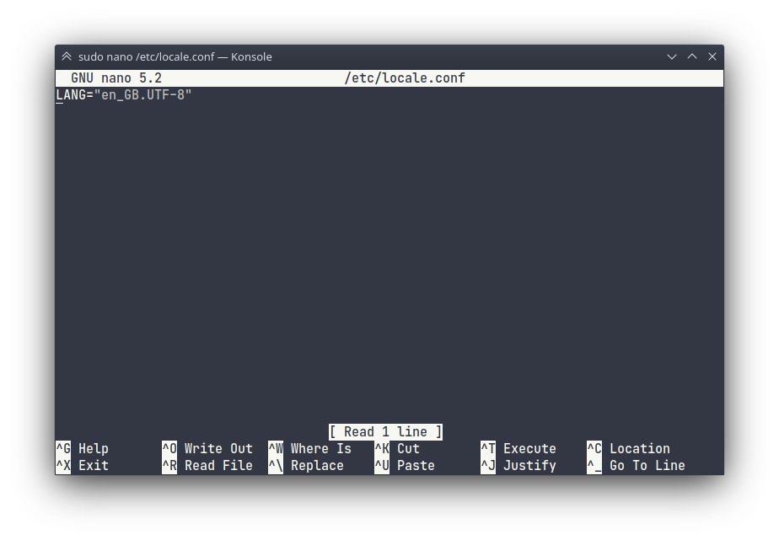Click the ^U Paste shortcut

point(405,466)
